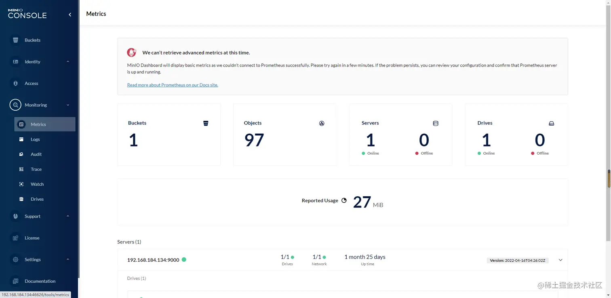Click green status dot beside 192.168.184.134:9000
Image resolution: width=611 pixels, height=298 pixels.
coord(184,260)
